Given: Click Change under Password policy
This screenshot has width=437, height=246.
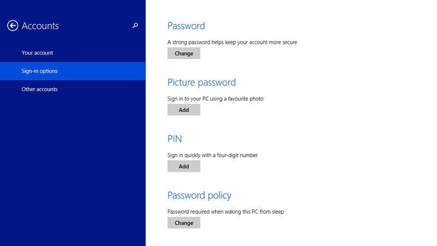Looking at the screenshot, I should (x=184, y=223).
